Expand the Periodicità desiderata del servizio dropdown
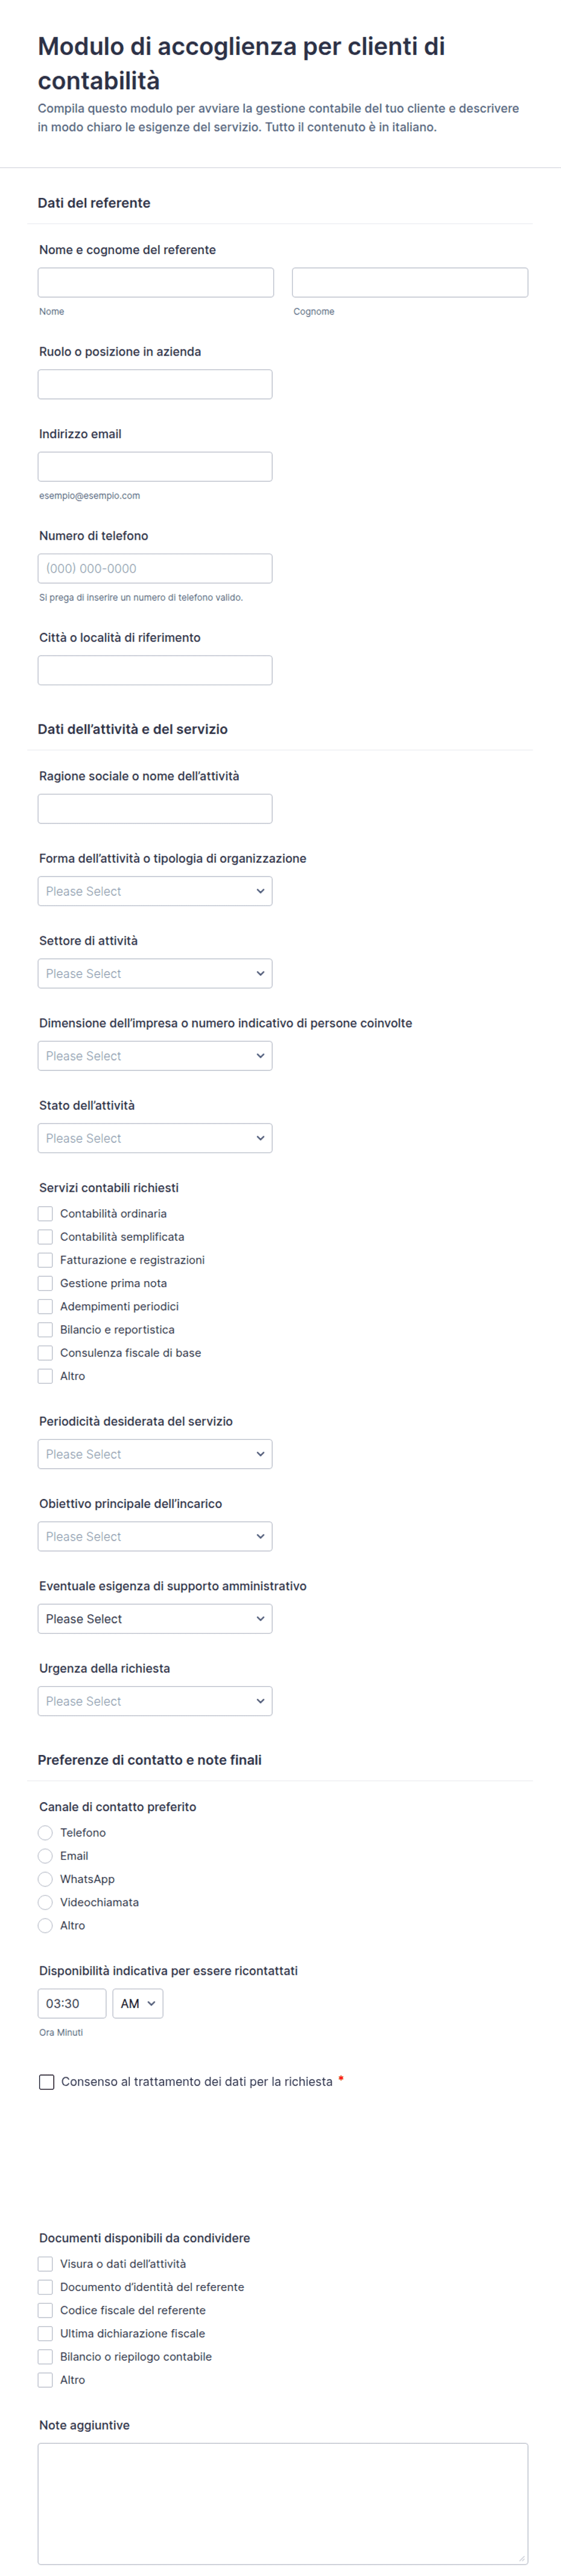Screen dimensions: 561x2576 [x=155, y=1454]
